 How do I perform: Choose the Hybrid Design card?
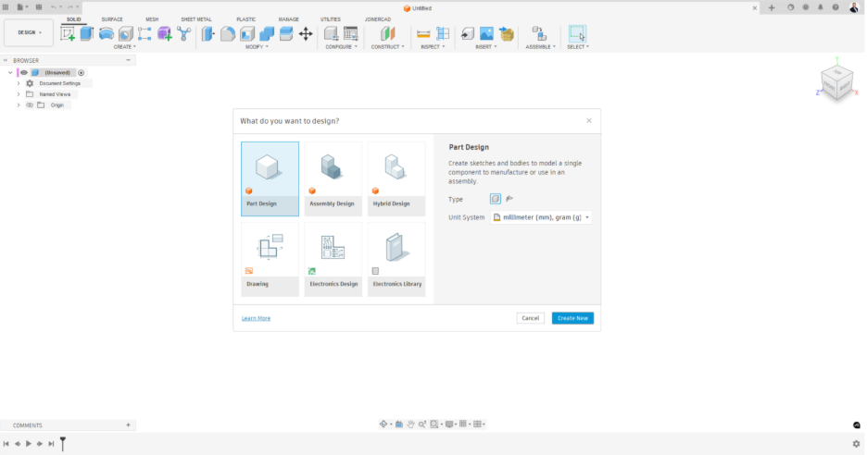pyautogui.click(x=396, y=178)
